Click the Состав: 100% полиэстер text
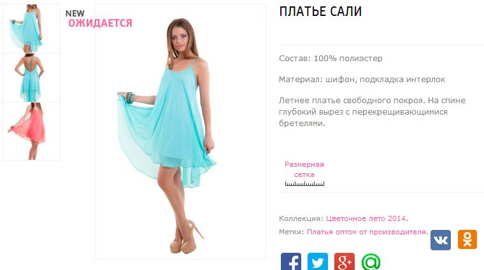This screenshot has height=270, width=484. pyautogui.click(x=331, y=59)
